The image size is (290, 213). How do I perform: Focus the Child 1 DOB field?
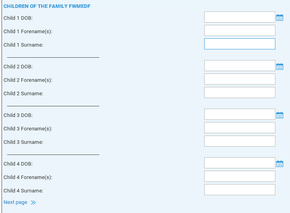point(240,17)
